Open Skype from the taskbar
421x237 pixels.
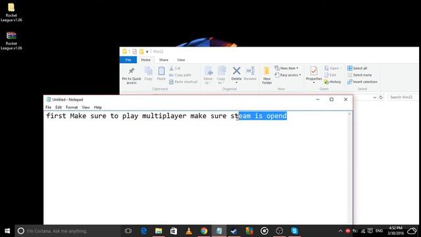click(x=294, y=231)
